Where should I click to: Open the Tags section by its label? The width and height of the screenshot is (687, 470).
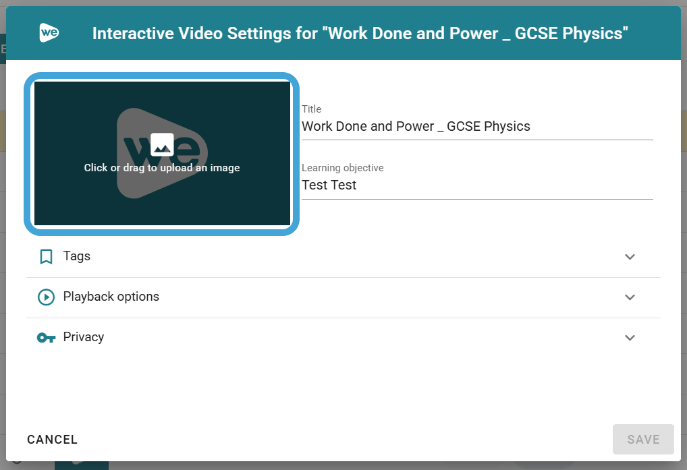coord(77,256)
